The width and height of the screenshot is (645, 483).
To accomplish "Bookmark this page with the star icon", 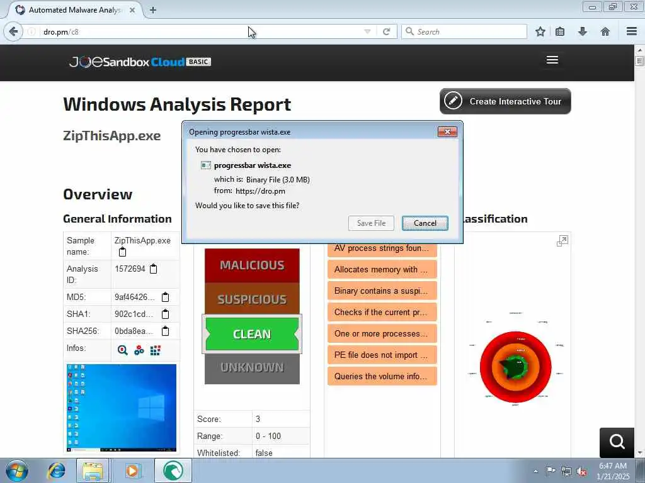I will [x=540, y=31].
